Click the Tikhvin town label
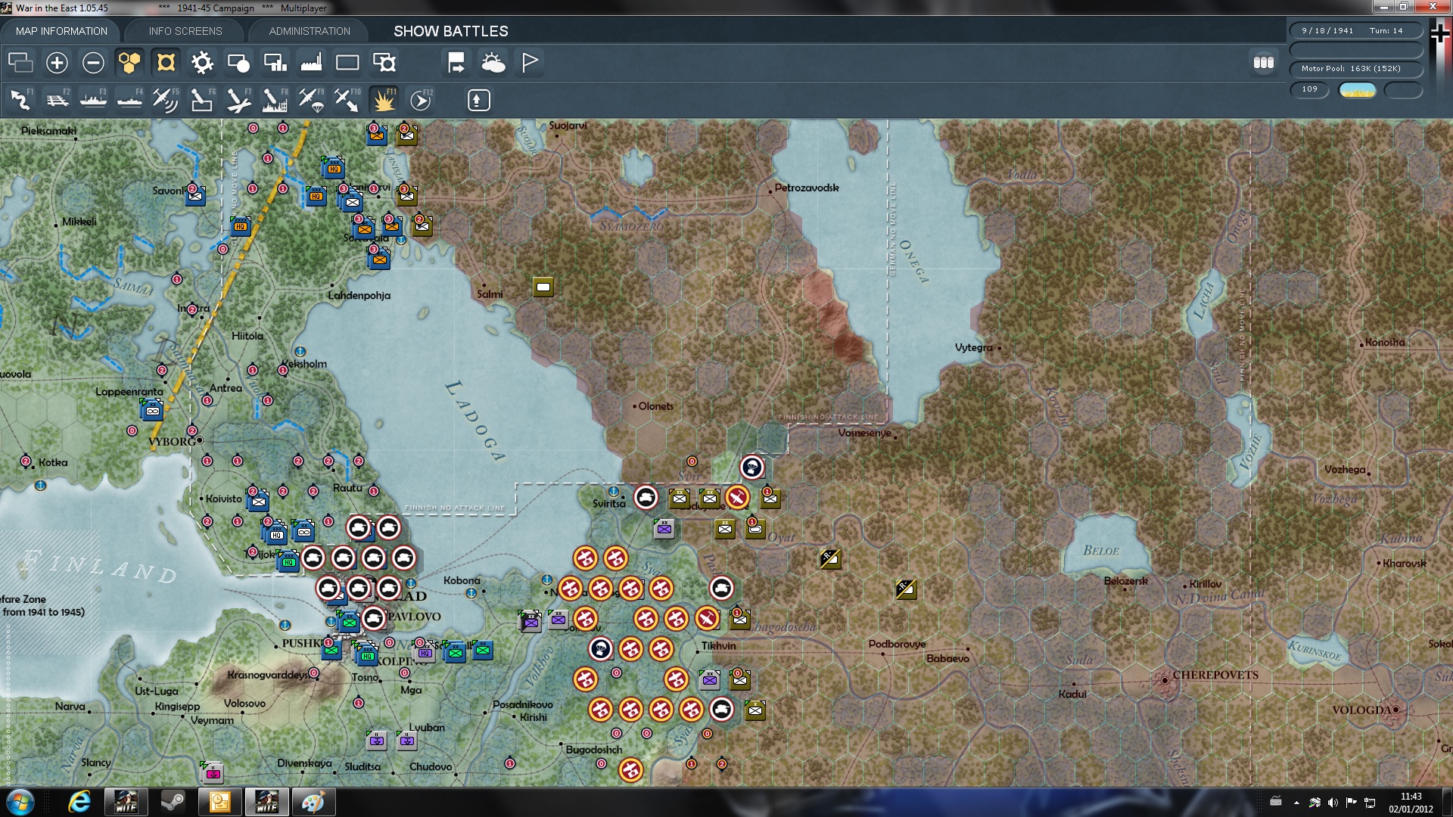The height and width of the screenshot is (817, 1453). point(718,646)
